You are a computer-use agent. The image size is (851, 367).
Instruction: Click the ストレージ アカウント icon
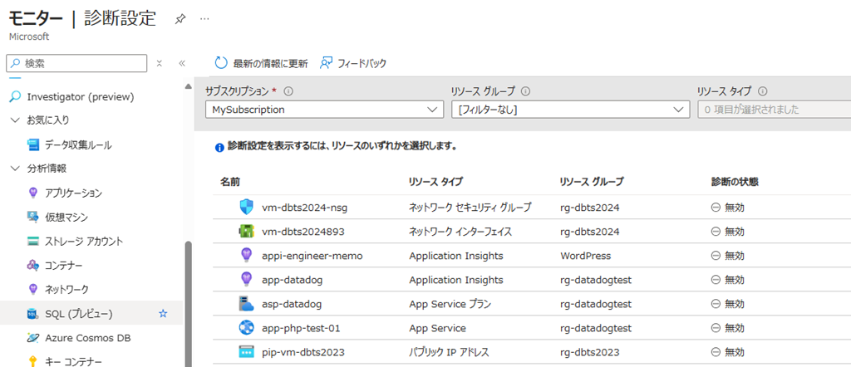33,242
